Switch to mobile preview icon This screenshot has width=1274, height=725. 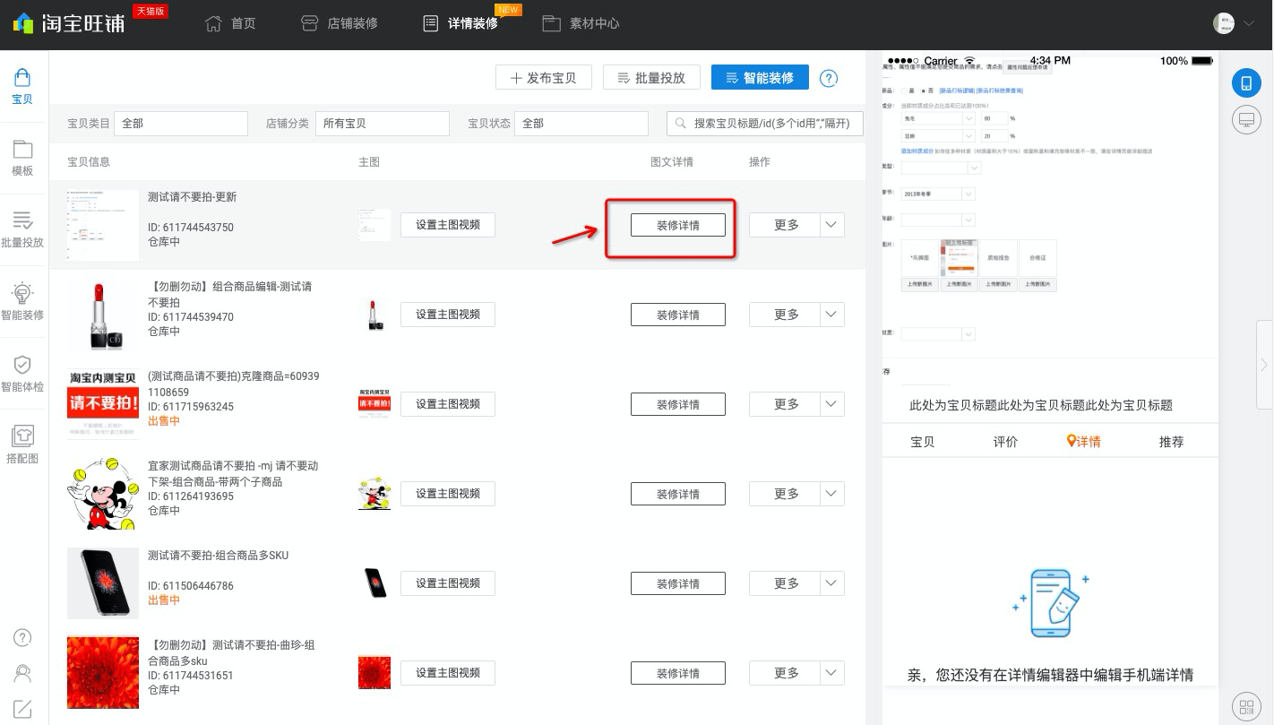[1245, 82]
